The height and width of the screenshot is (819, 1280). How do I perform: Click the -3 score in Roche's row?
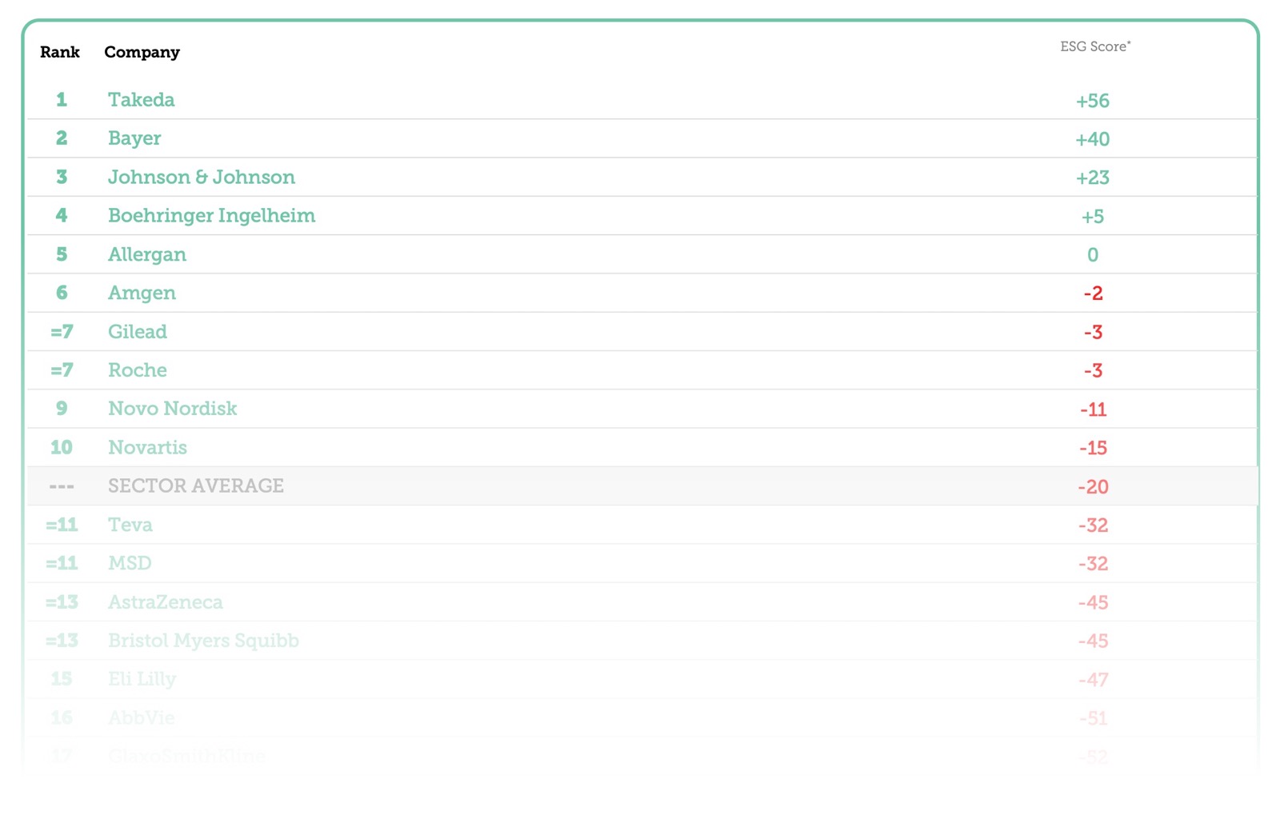[x=1093, y=370]
